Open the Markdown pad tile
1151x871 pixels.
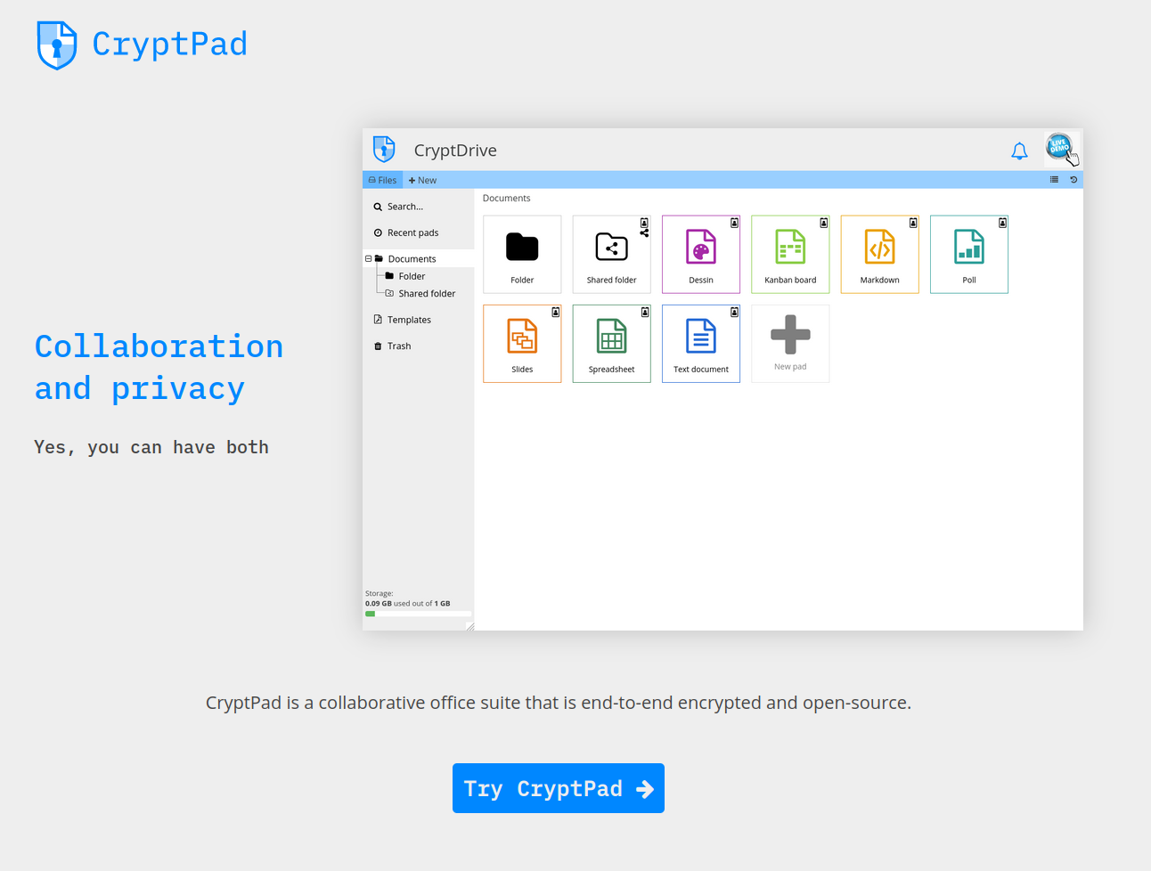tap(880, 255)
